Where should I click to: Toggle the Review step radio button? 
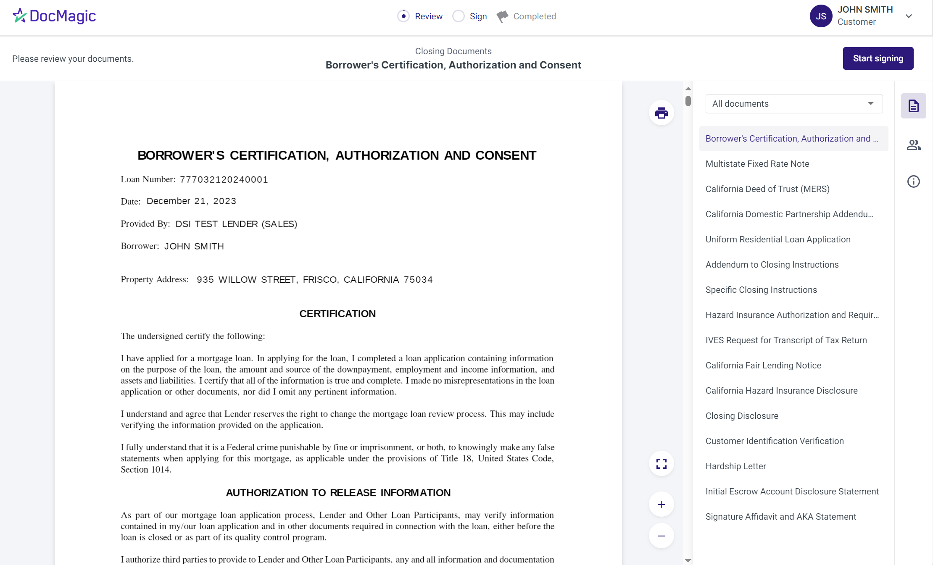coord(403,16)
